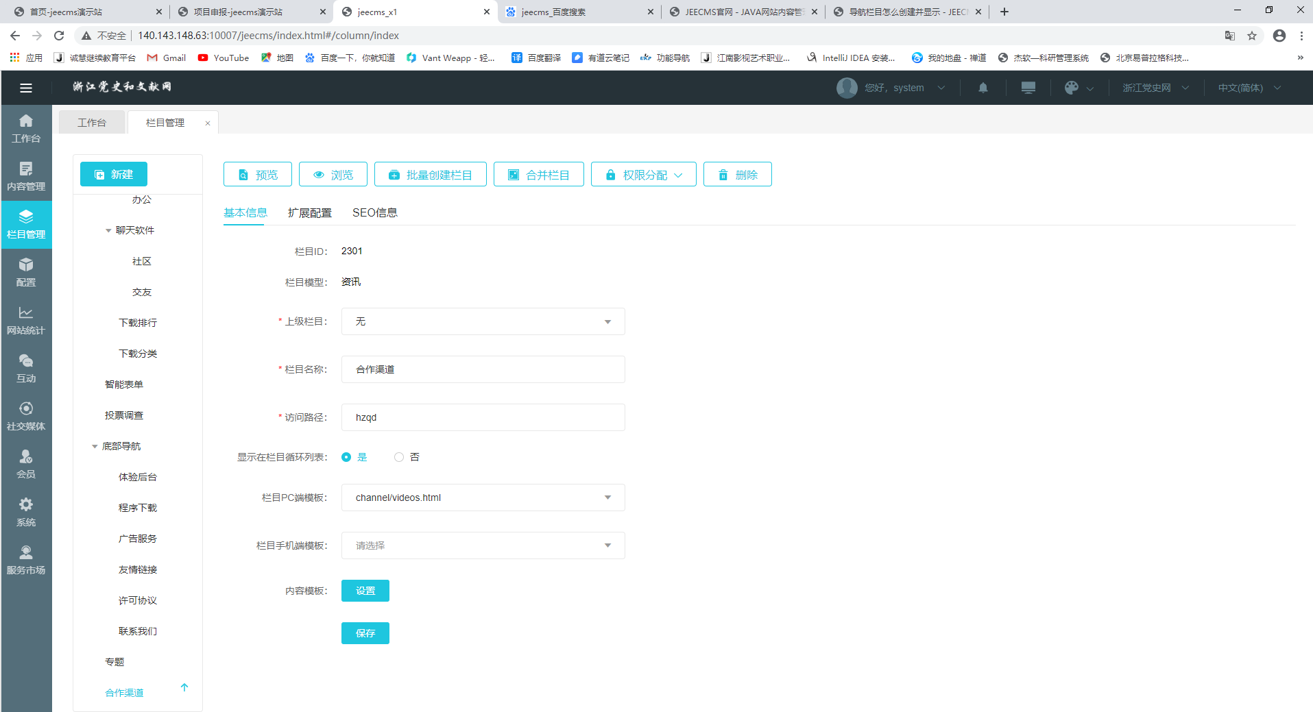Screen dimensions: 1313x712
Task: Open 内容管理 in the sidebar
Action: click(26, 177)
